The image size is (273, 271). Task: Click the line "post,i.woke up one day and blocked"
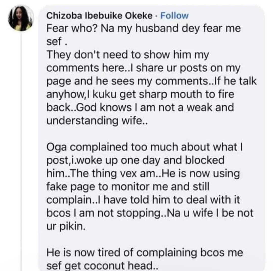click(135, 160)
